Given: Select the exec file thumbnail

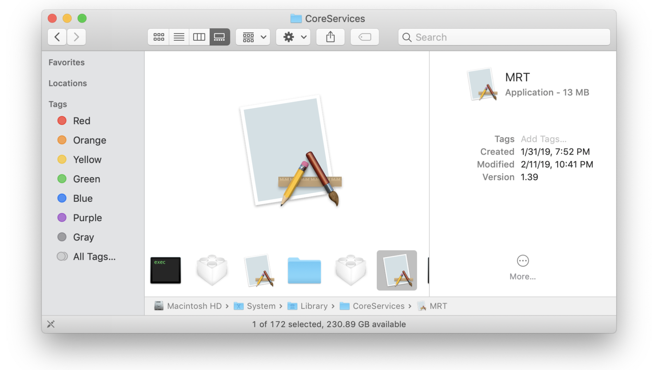Looking at the screenshot, I should [x=166, y=270].
